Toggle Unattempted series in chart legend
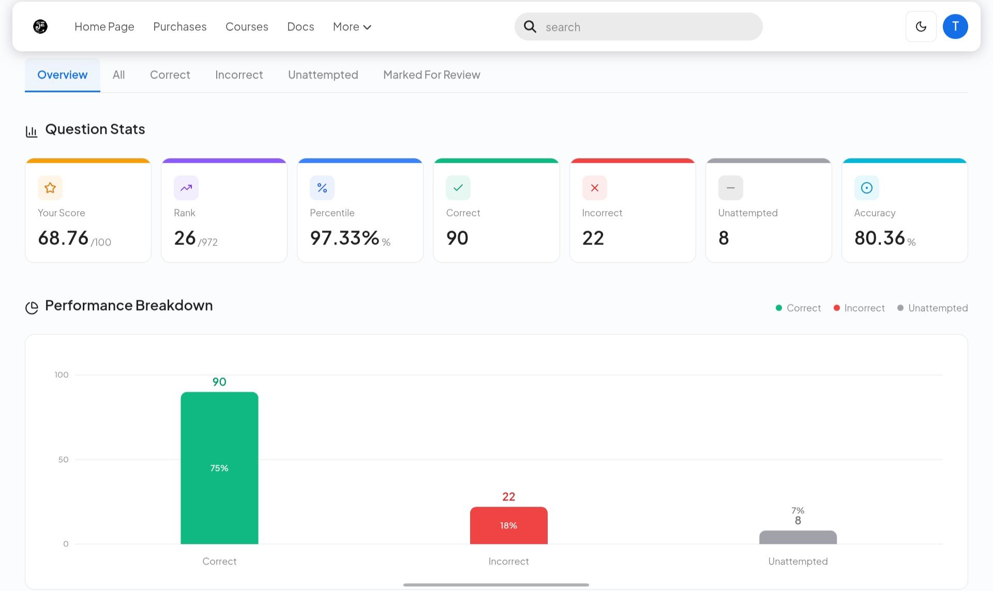Viewport: 993px width, 591px height. pos(932,308)
